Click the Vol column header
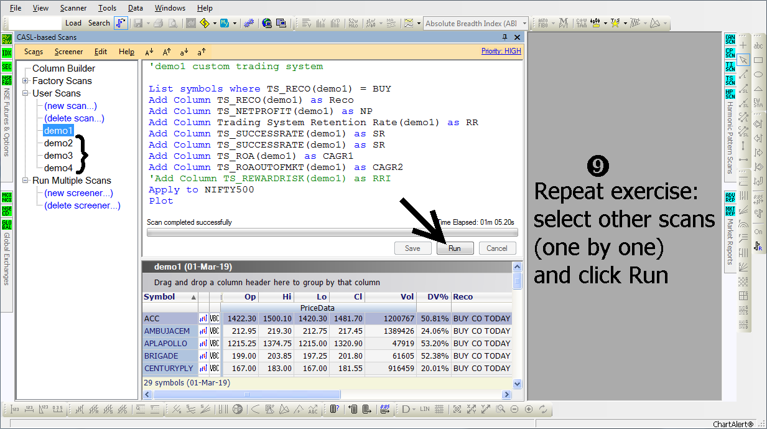 tap(391, 297)
